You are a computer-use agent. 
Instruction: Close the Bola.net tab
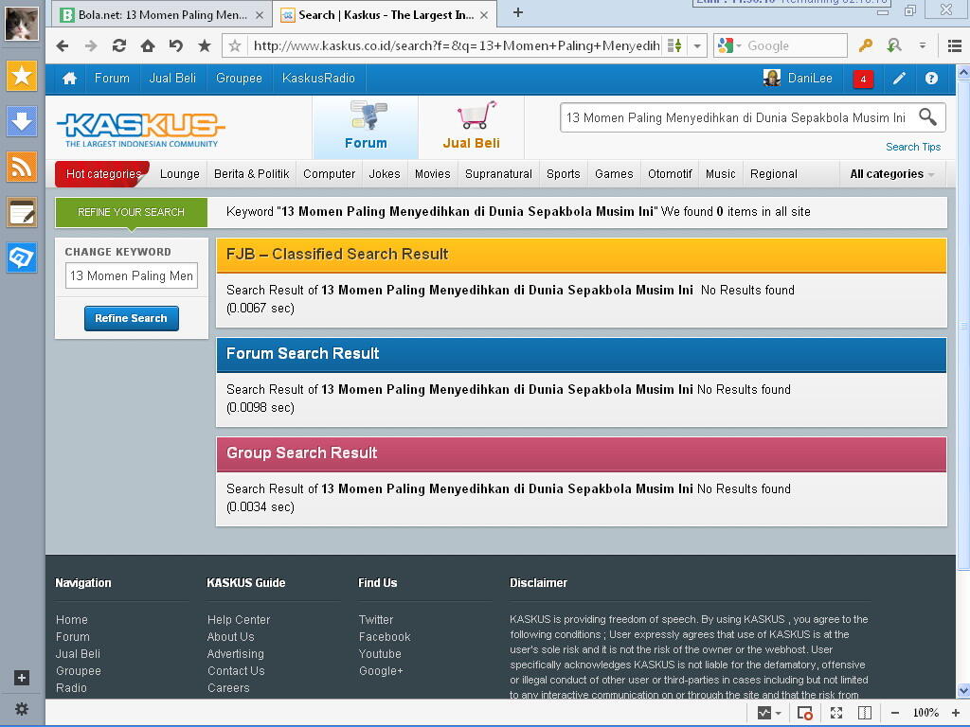pos(260,15)
